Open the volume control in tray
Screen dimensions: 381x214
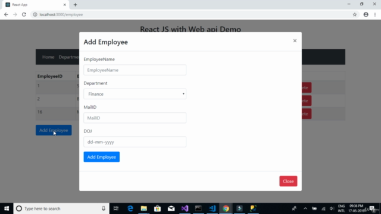tap(332, 209)
